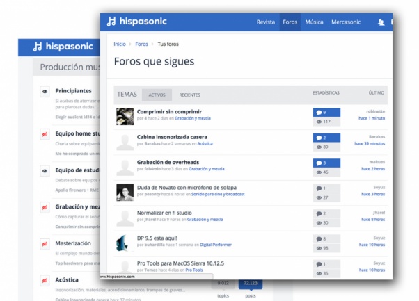Open topic Normalizar en fl studio
Image resolution: width=419 pixels, height=301 pixels.
click(x=164, y=213)
